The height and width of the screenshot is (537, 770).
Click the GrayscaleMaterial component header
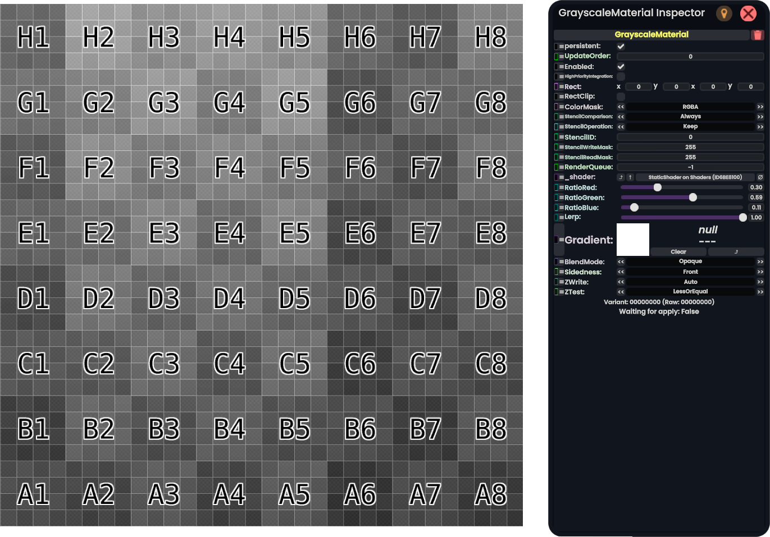tap(651, 35)
